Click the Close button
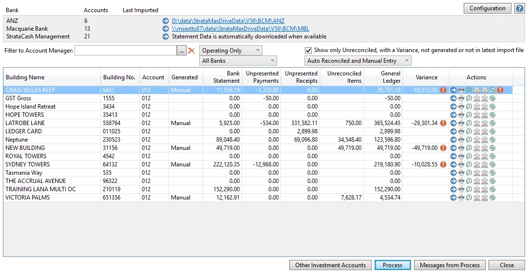The width and height of the screenshot is (528, 273). point(507,265)
